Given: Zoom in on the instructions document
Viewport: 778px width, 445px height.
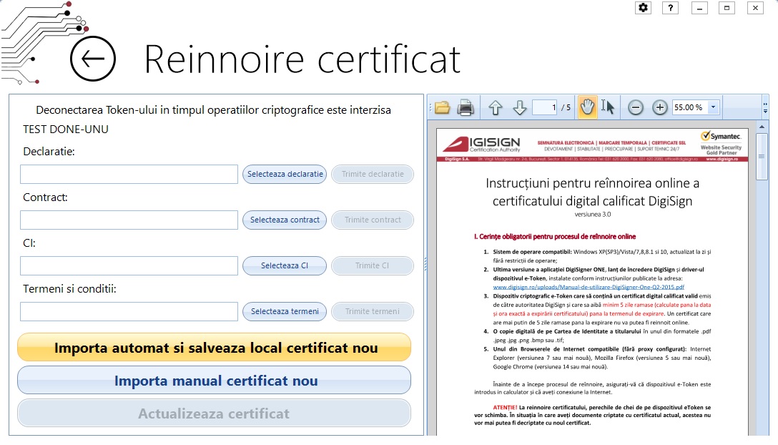Looking at the screenshot, I should [x=659, y=107].
